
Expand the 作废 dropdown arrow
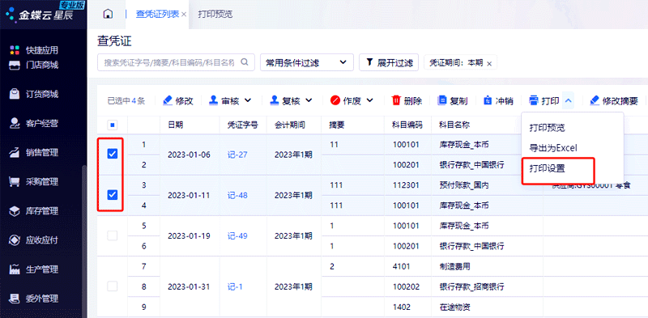[369, 100]
